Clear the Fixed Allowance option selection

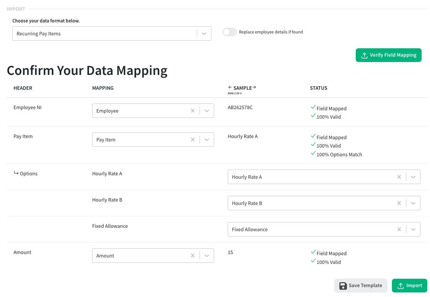tap(399, 229)
